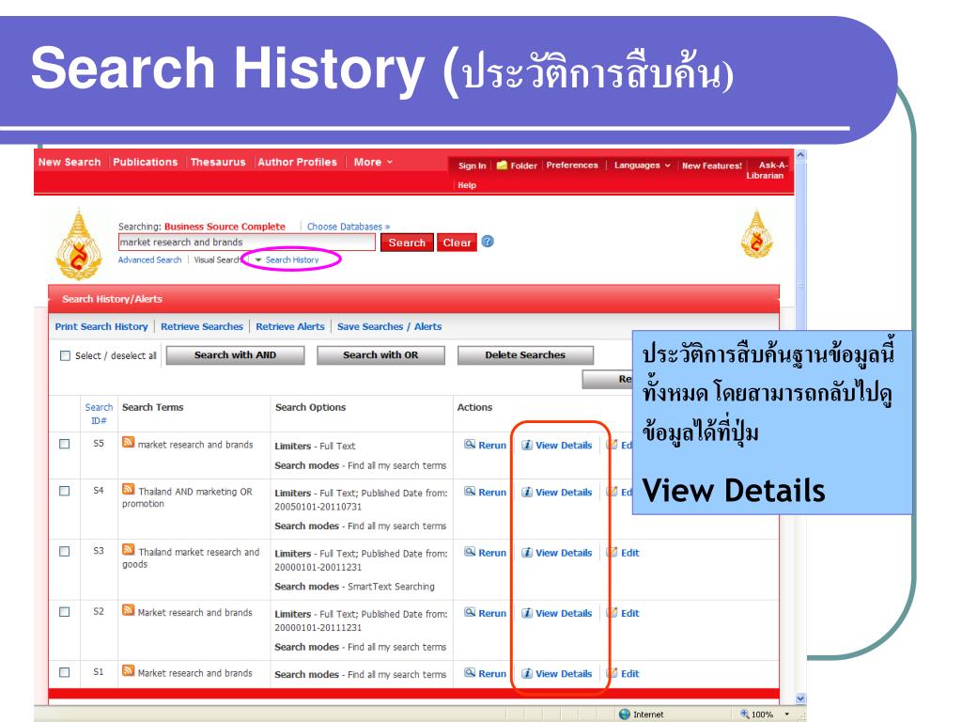
Task: Check the box for search S3
Action: [65, 551]
